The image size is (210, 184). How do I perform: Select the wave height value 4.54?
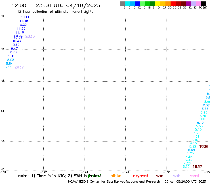coord(196,136)
